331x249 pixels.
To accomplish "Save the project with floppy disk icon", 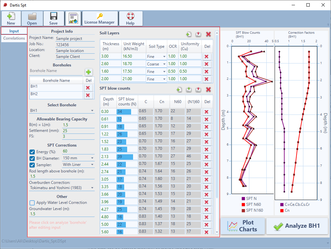I will coord(54,19).
